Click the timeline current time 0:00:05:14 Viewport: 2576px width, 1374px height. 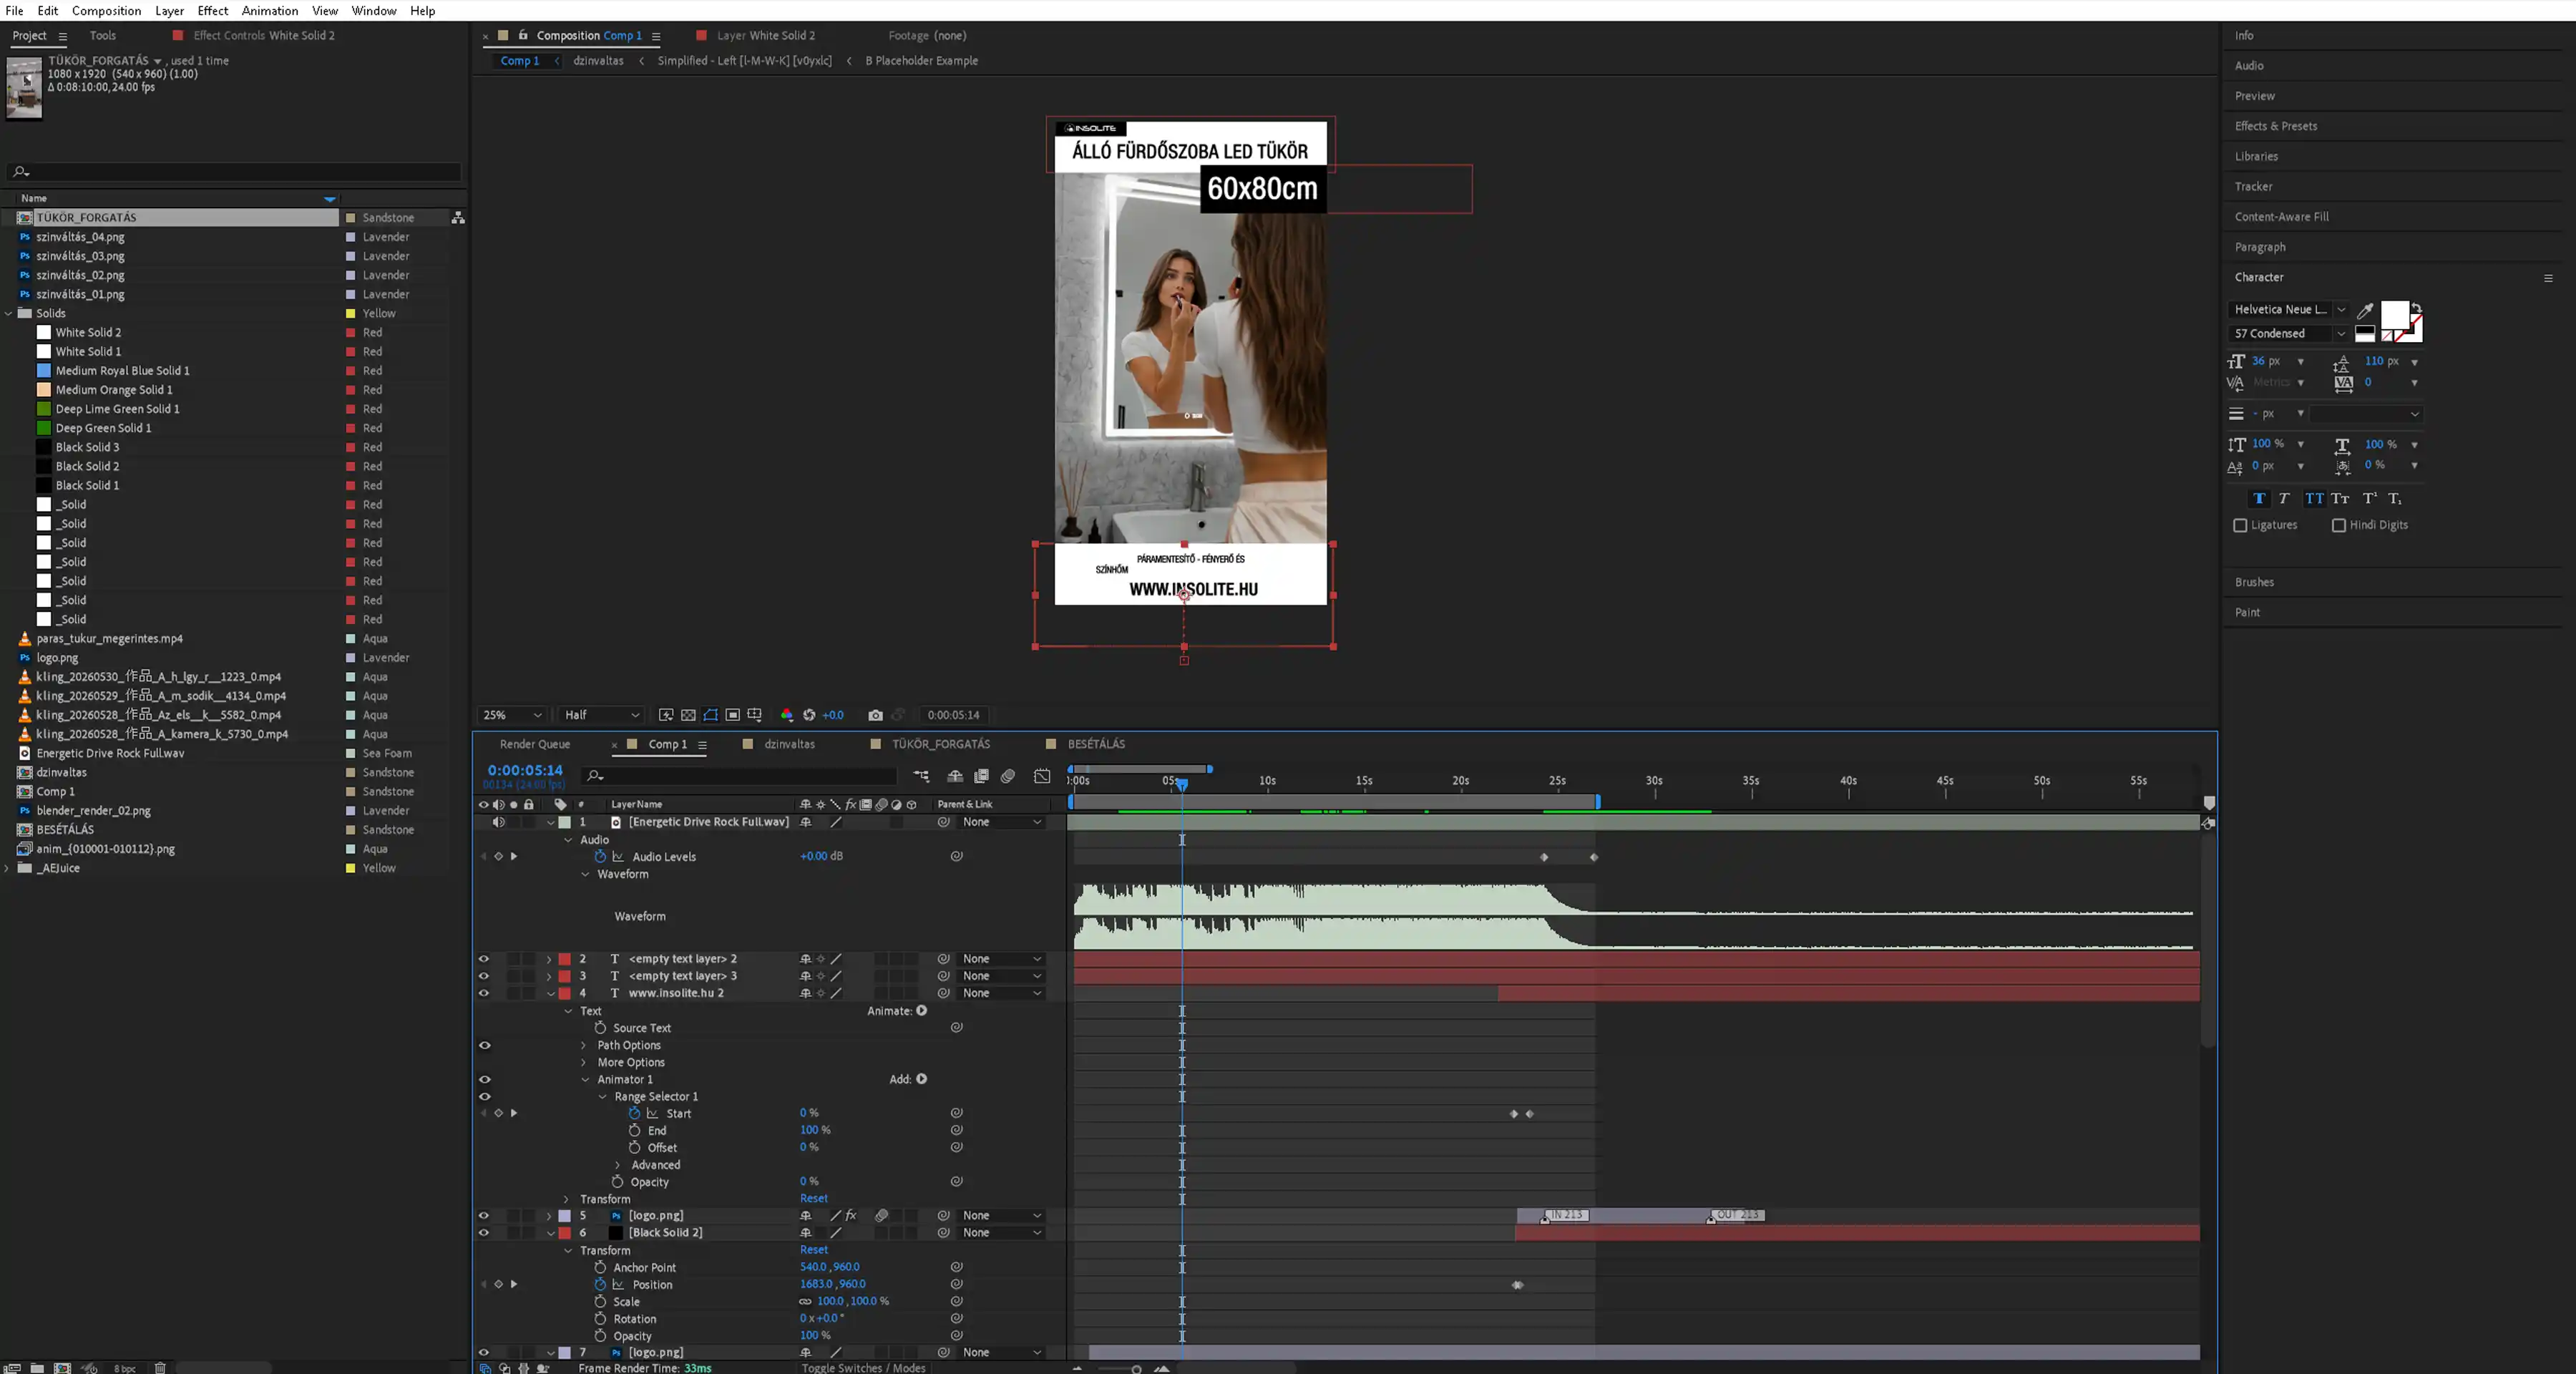[525, 770]
